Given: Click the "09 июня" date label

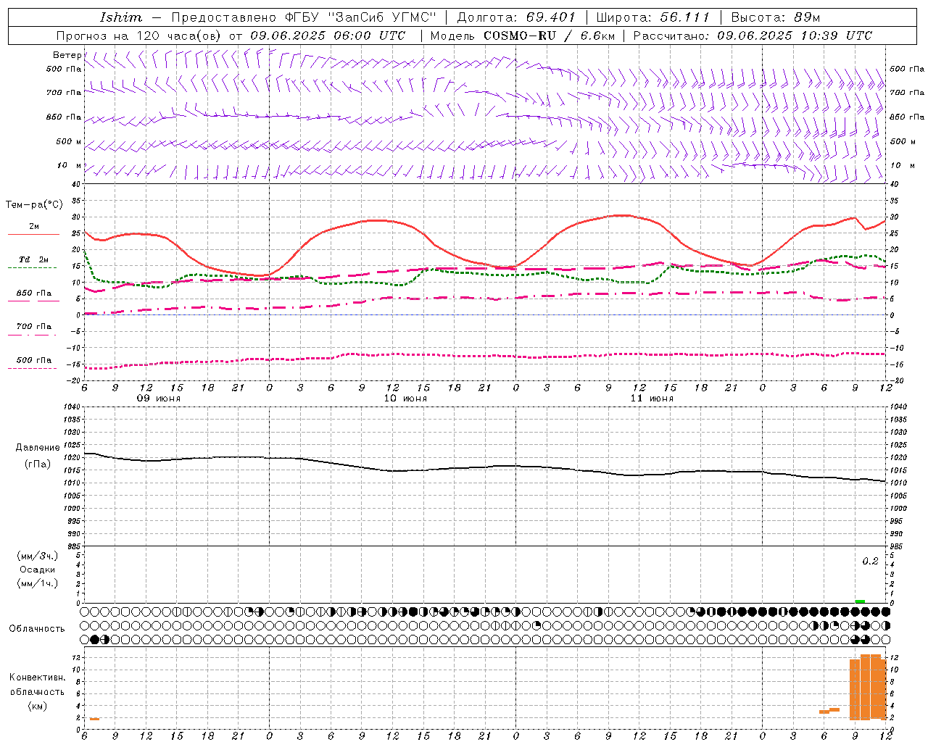Looking at the screenshot, I should click(x=159, y=399).
